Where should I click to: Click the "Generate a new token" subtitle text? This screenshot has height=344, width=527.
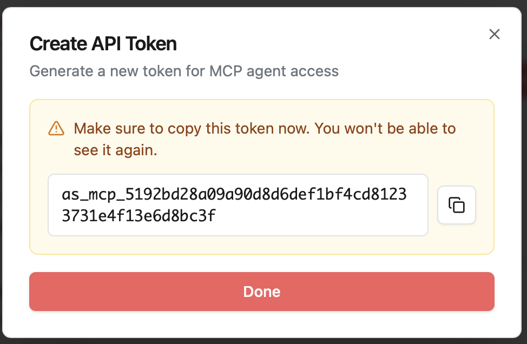point(184,71)
